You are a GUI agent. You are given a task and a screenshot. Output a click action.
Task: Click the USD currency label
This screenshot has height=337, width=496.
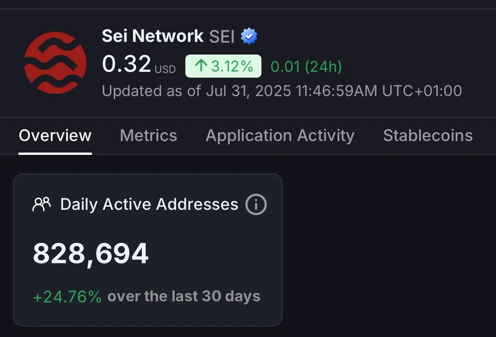[x=165, y=69]
